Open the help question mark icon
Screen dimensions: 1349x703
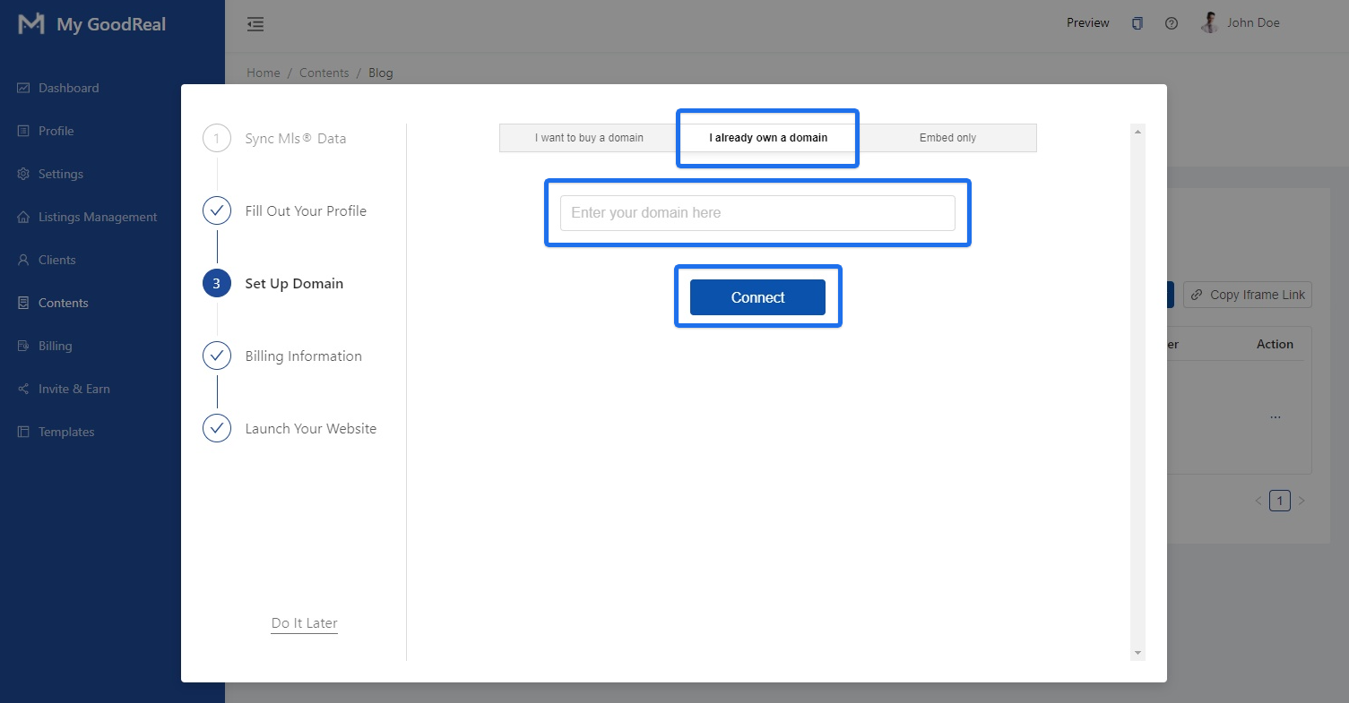pos(1171,23)
